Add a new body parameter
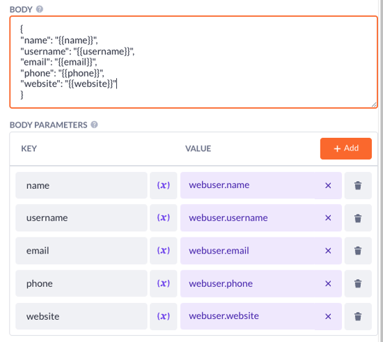Image resolution: width=383 pixels, height=342 pixels. (x=346, y=148)
